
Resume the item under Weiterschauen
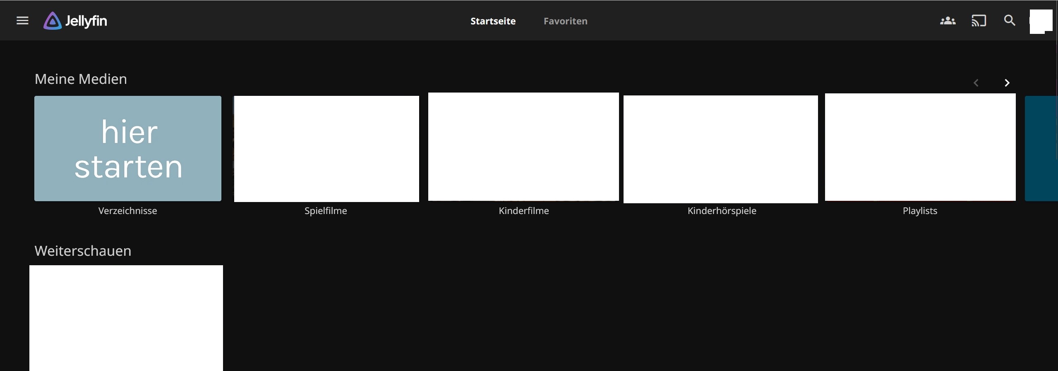[x=126, y=318]
